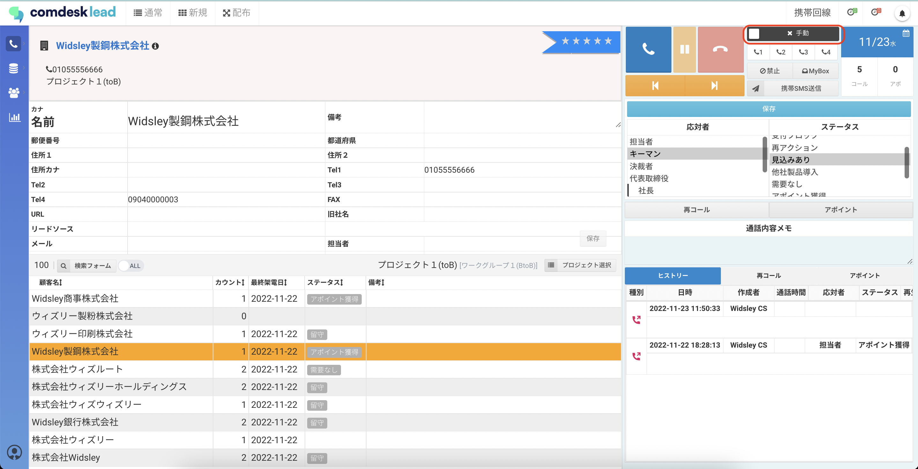
Task: Switch to the 再コール tab
Action: (768, 276)
